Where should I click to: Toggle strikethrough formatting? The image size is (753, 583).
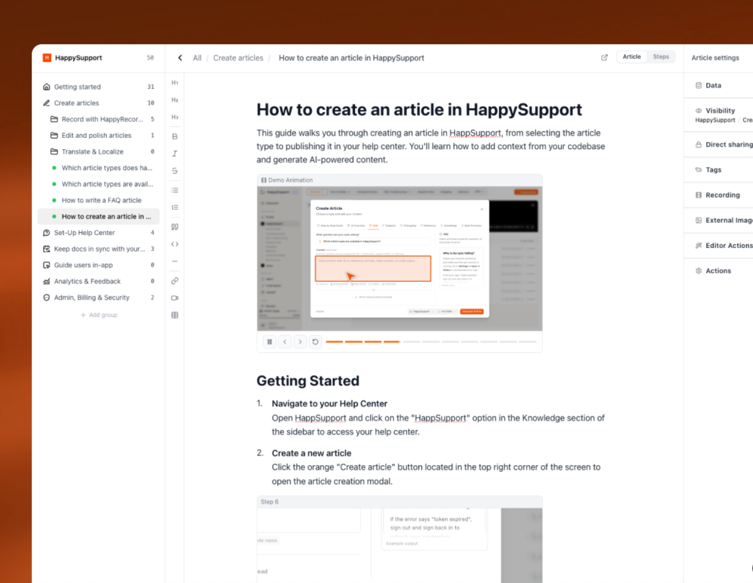175,171
